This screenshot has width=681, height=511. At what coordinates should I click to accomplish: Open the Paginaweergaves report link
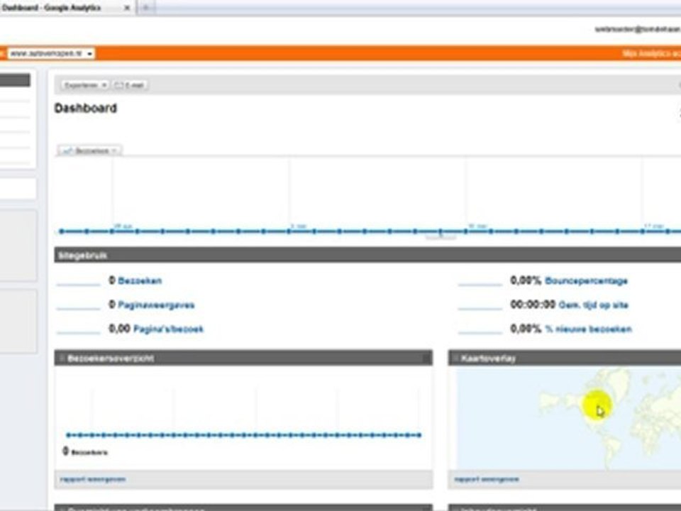(x=156, y=305)
